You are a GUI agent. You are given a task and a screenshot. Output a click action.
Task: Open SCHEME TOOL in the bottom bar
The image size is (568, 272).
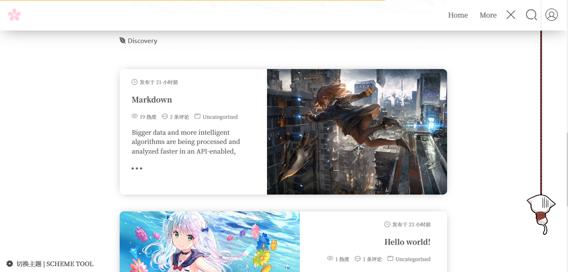tap(69, 264)
